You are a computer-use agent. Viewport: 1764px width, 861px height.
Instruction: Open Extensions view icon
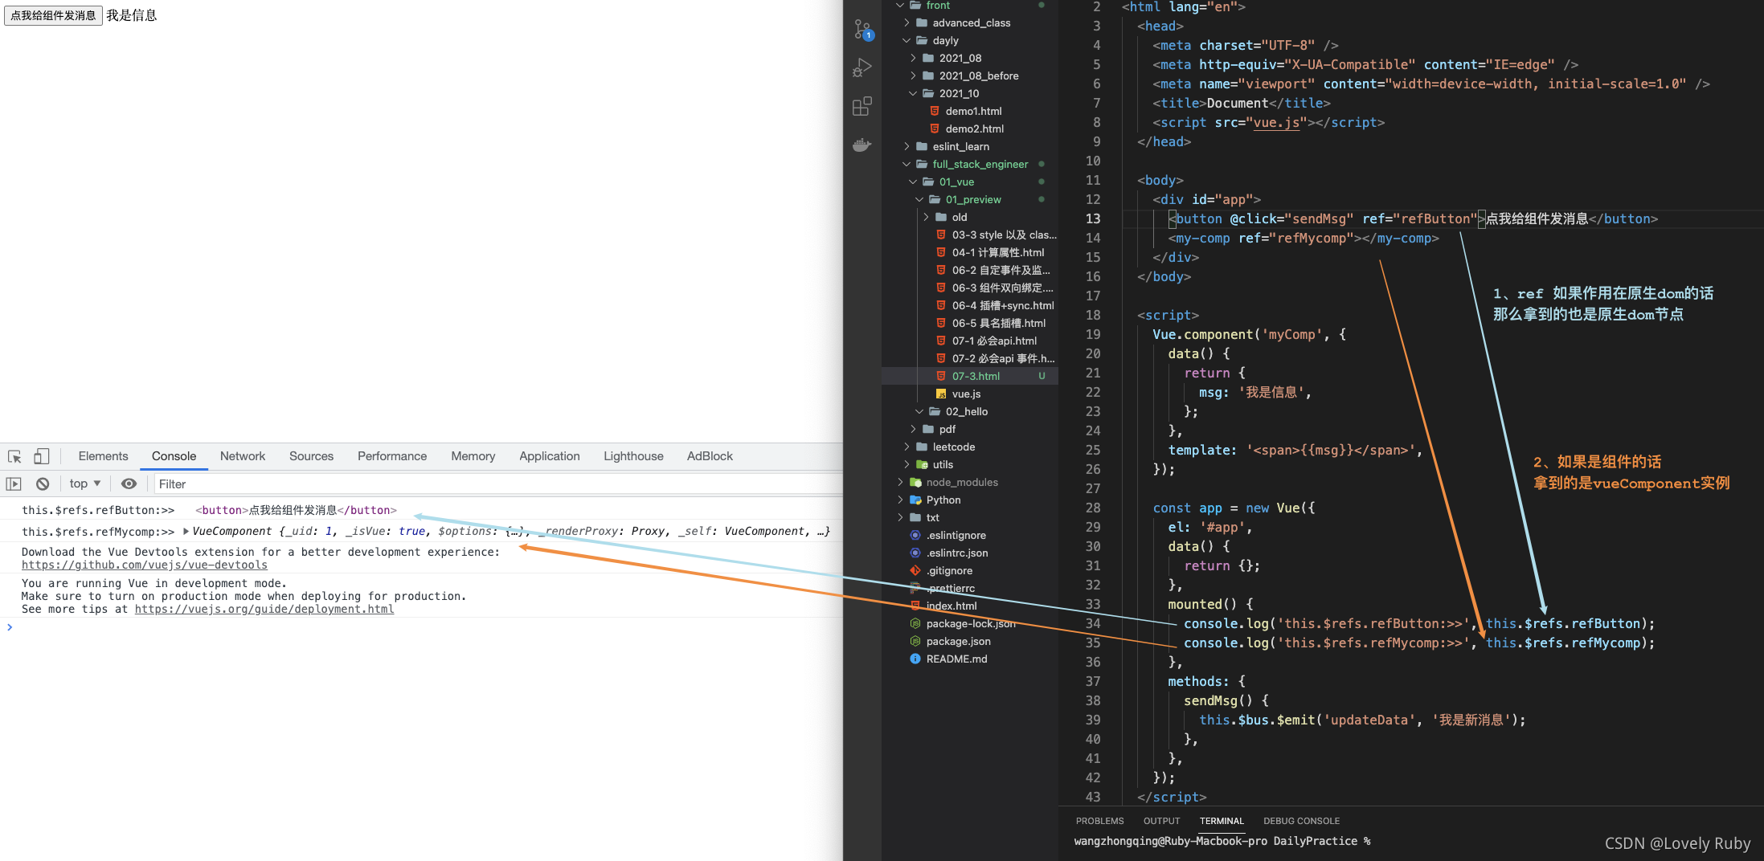tap(862, 106)
